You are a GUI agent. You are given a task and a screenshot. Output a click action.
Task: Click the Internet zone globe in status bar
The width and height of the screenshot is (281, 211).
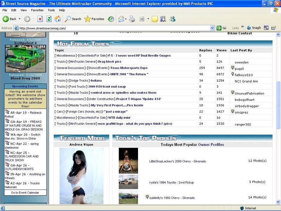tap(242, 208)
